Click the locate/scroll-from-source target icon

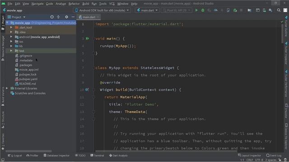pyautogui.click(x=52, y=17)
